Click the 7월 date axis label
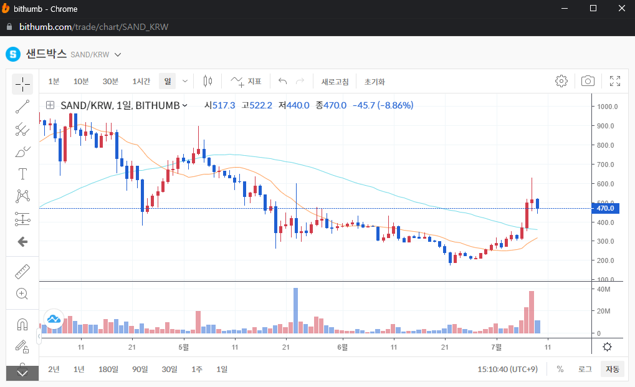The height and width of the screenshot is (387, 635). pyautogui.click(x=496, y=347)
